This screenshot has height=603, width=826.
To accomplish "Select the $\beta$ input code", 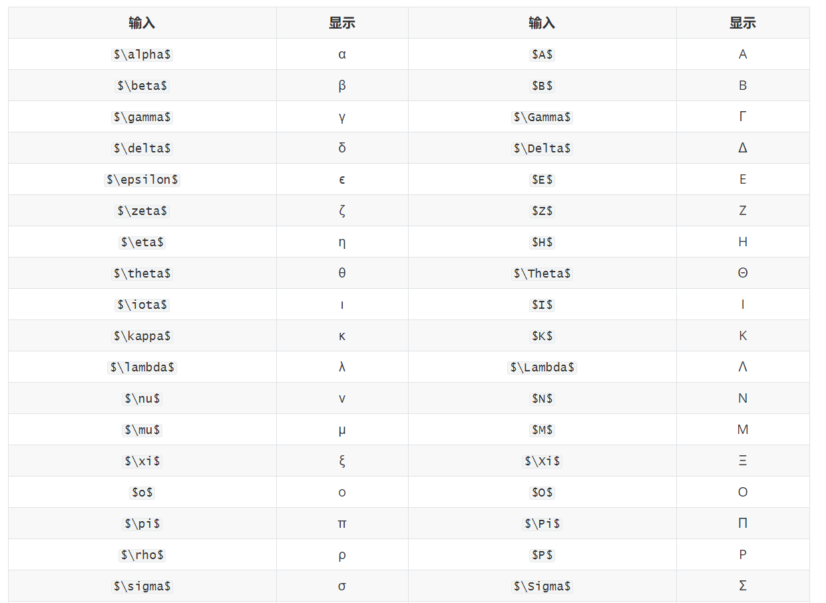I will pos(142,86).
